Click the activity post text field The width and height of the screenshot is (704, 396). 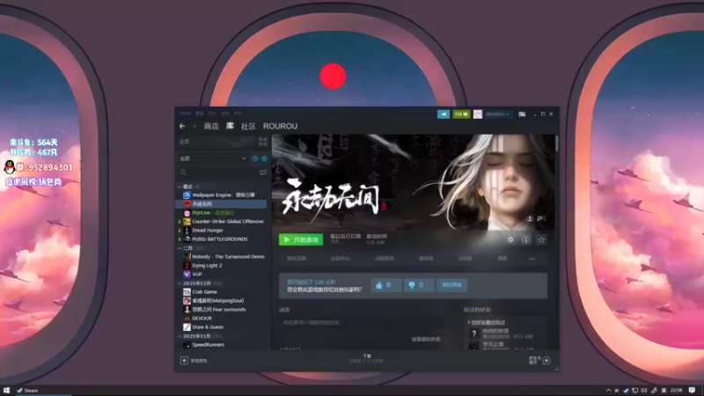(362, 322)
